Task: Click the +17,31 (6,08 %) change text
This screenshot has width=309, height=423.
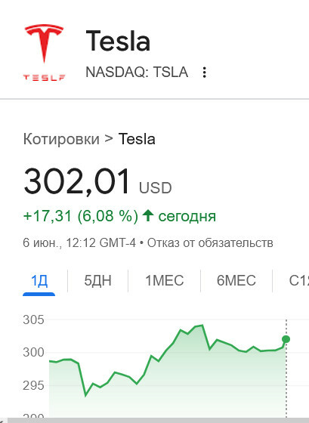Action: coord(81,216)
